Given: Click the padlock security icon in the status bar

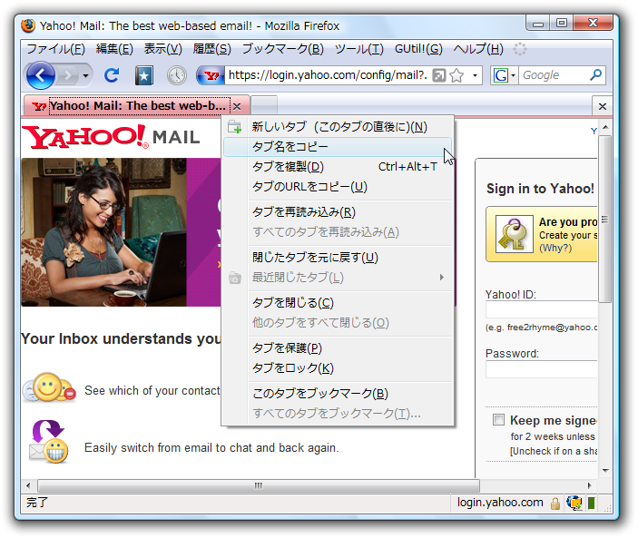Looking at the screenshot, I should pyautogui.click(x=555, y=504).
